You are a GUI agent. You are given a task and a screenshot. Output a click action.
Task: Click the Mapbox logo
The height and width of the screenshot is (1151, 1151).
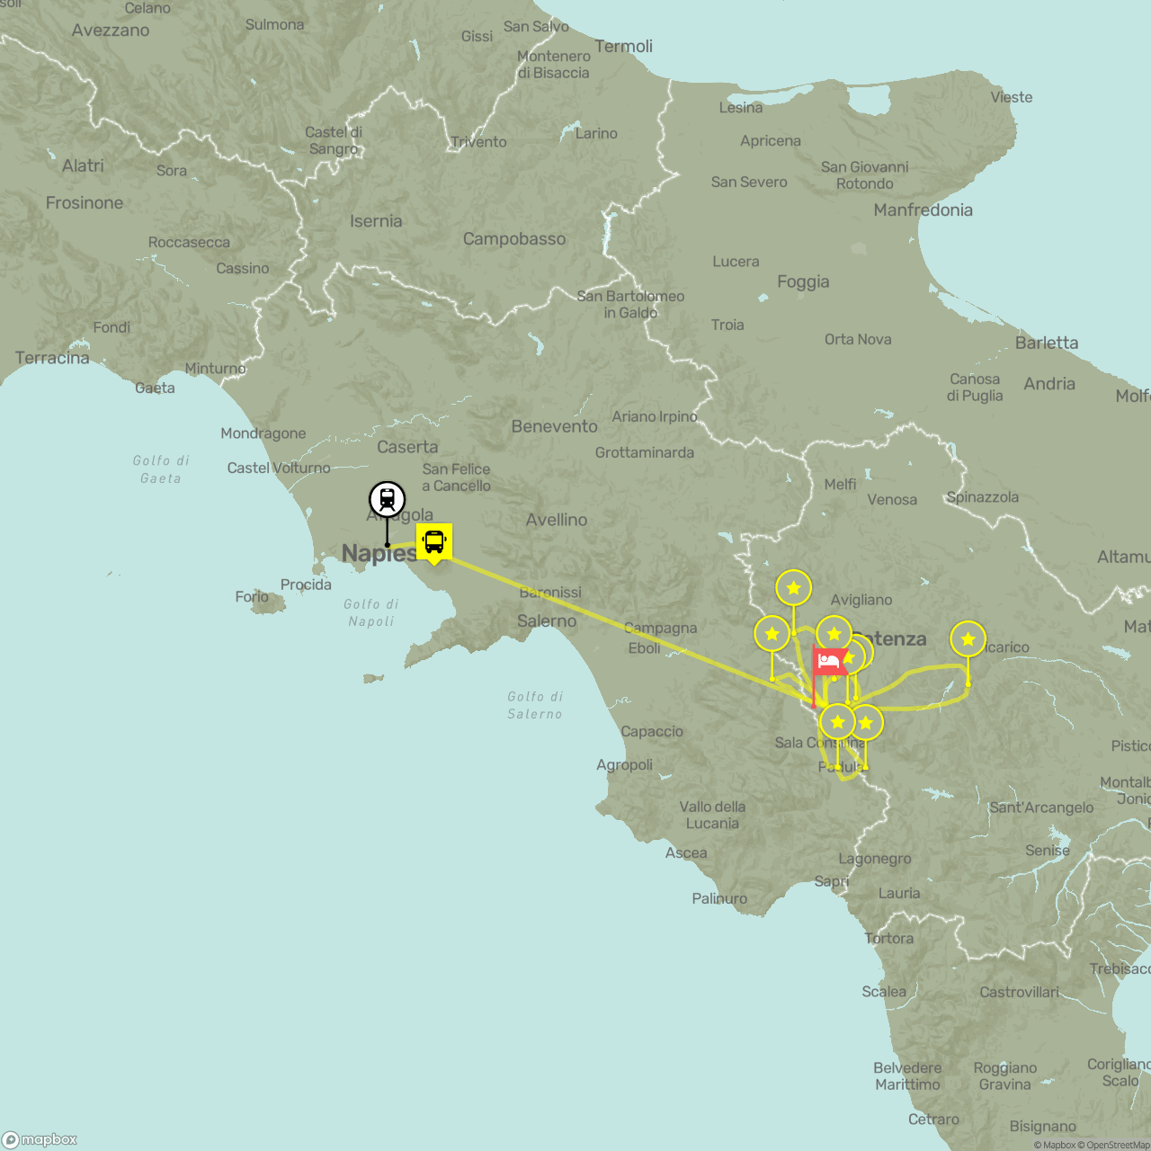point(40,1139)
